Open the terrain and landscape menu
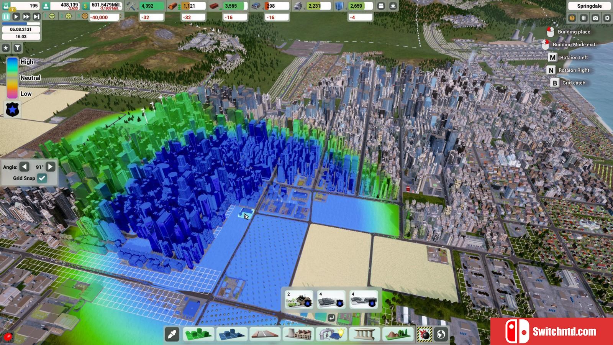This screenshot has width=613, height=345. click(x=398, y=334)
